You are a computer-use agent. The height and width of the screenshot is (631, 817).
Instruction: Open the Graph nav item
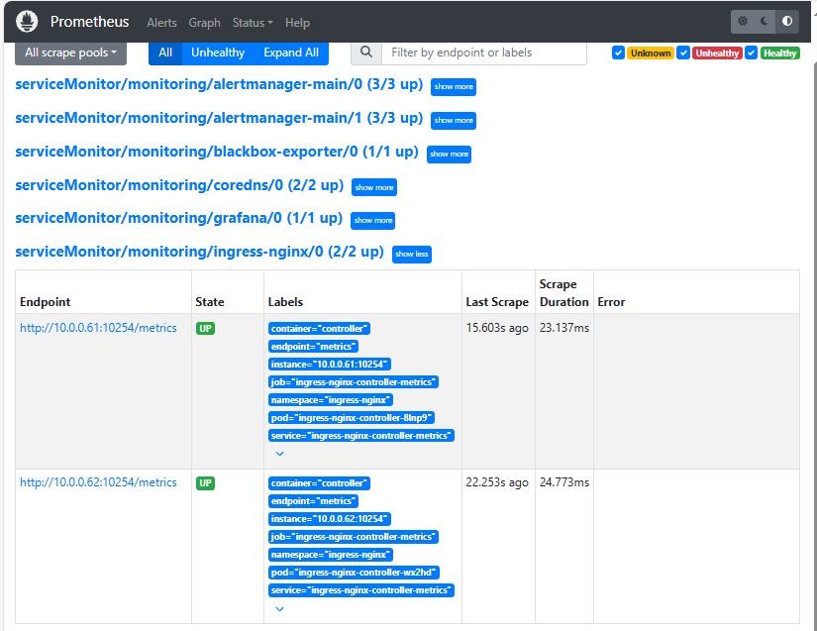(204, 23)
